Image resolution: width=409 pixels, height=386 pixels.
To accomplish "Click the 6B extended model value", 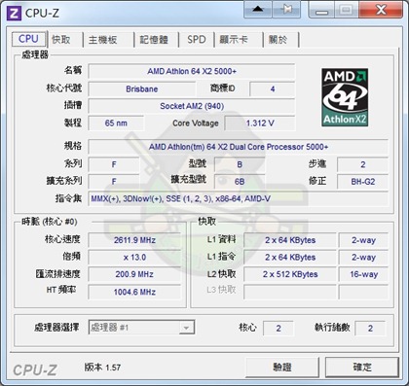I will tap(240, 182).
